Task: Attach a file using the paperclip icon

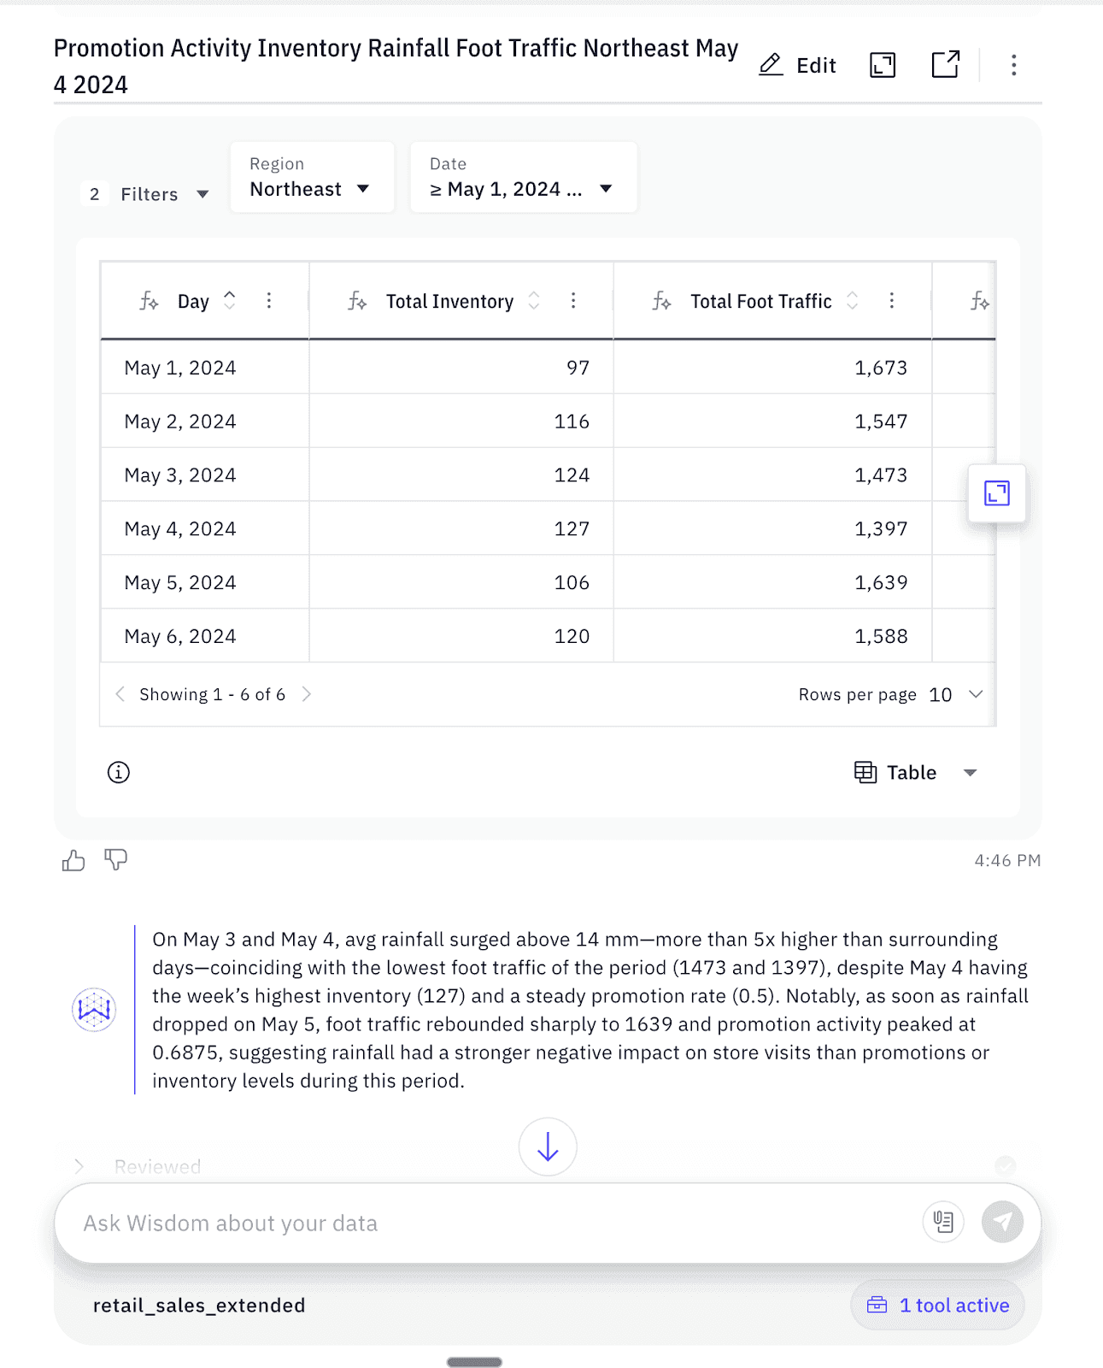Action: [x=942, y=1222]
